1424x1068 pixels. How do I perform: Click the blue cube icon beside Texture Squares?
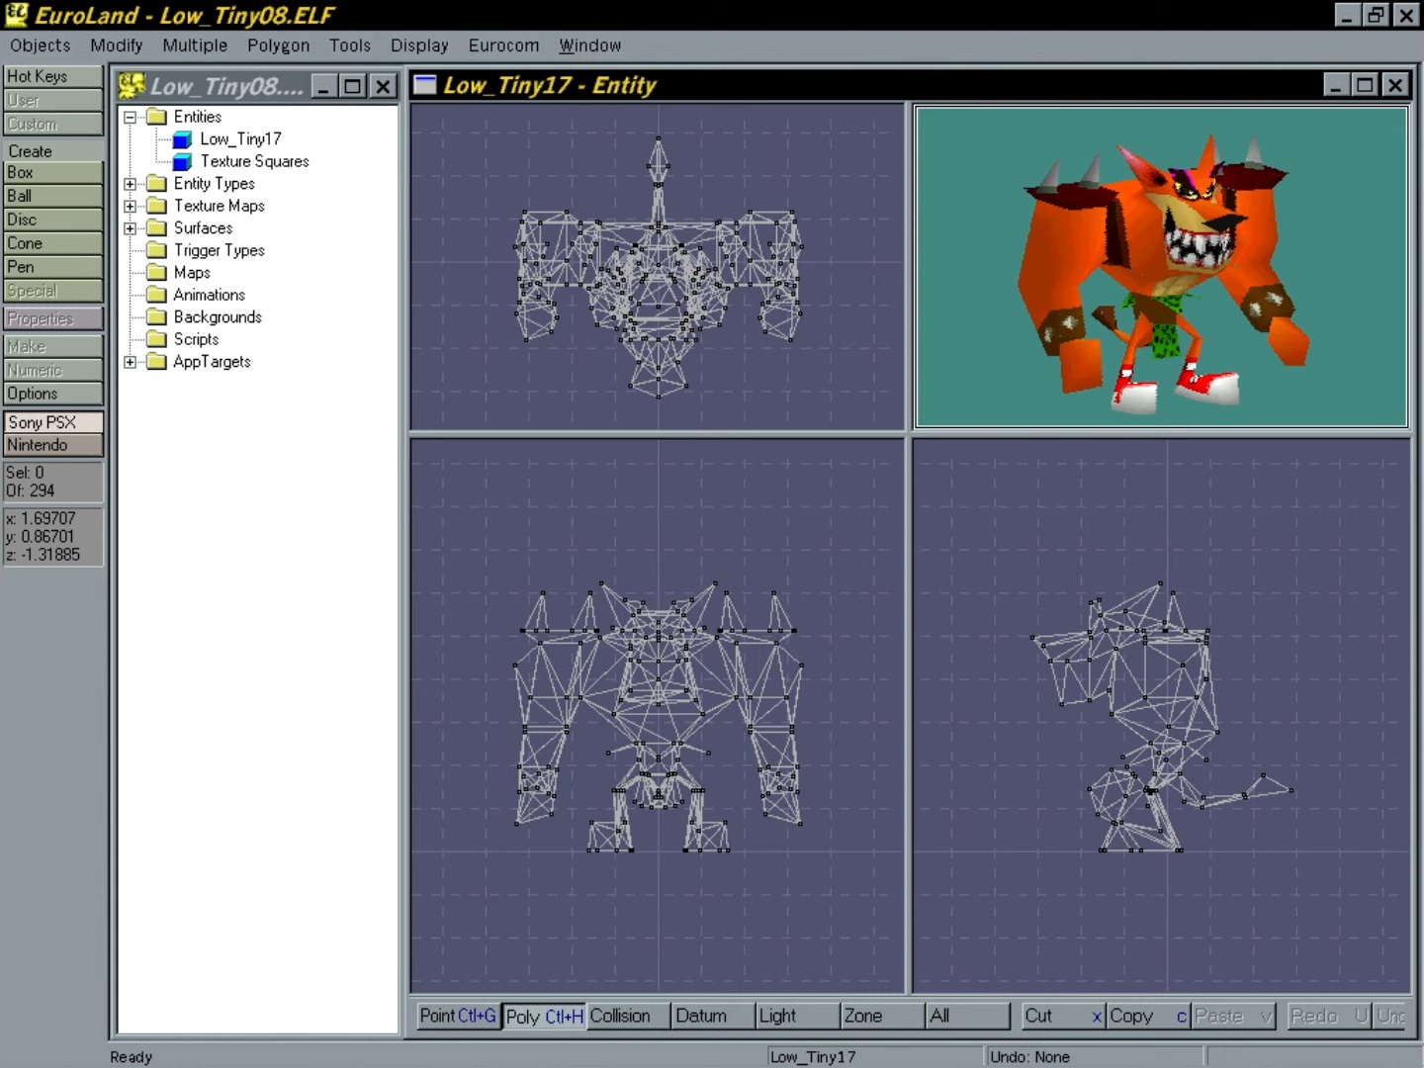[x=183, y=161]
